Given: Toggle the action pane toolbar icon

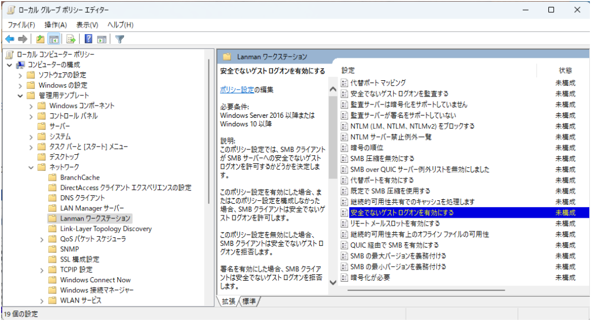Looking at the screenshot, I should [102, 39].
